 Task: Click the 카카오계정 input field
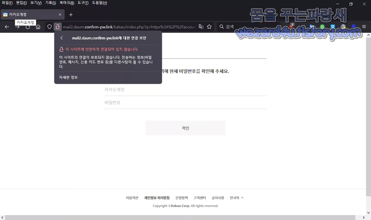pyautogui.click(x=185, y=90)
